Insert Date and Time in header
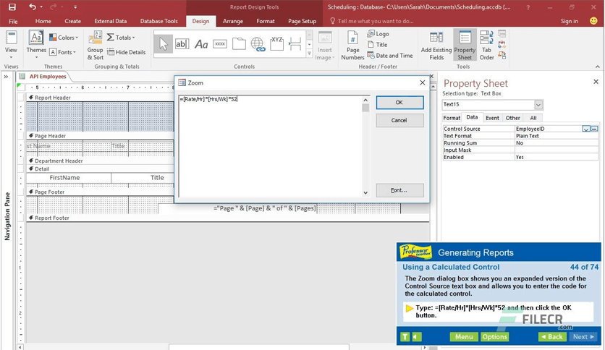605x350 pixels. (389, 56)
